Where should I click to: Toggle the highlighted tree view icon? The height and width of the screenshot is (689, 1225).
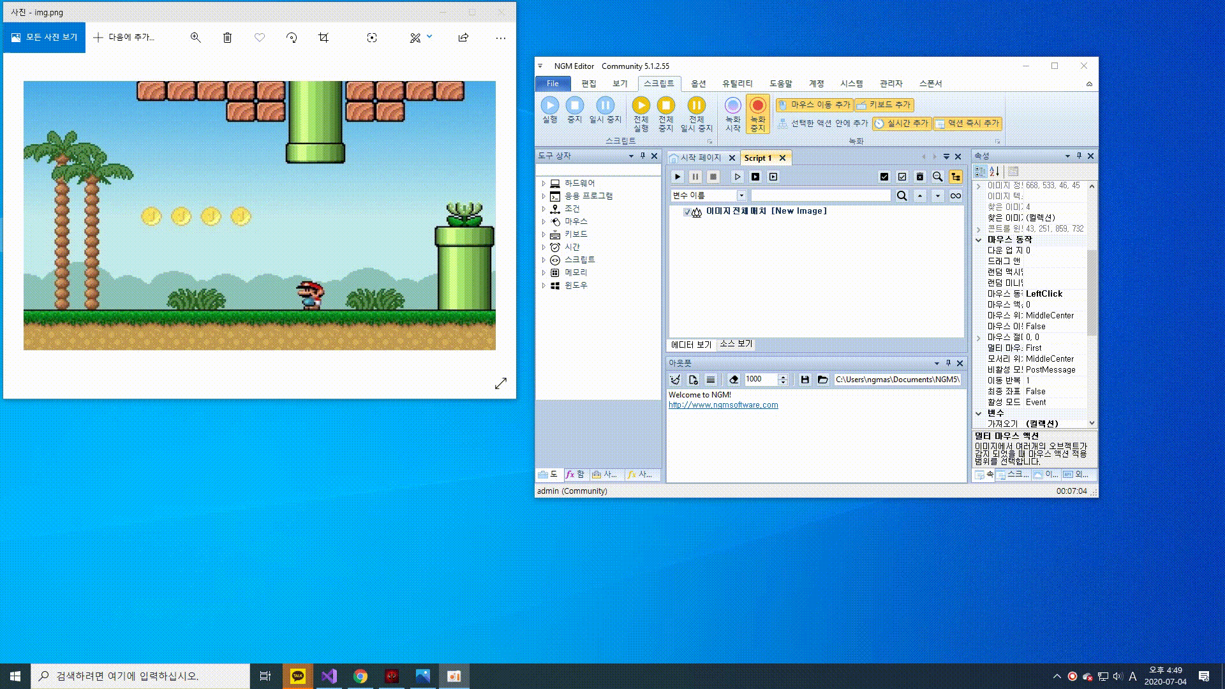[955, 177]
